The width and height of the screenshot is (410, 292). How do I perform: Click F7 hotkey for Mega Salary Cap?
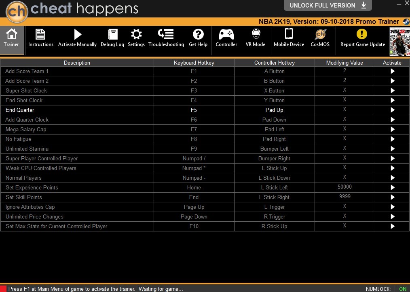(194, 129)
